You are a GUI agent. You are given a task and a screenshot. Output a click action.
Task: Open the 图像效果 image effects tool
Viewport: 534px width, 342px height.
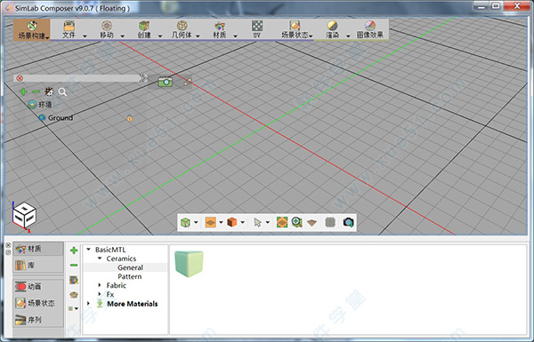[x=370, y=29]
